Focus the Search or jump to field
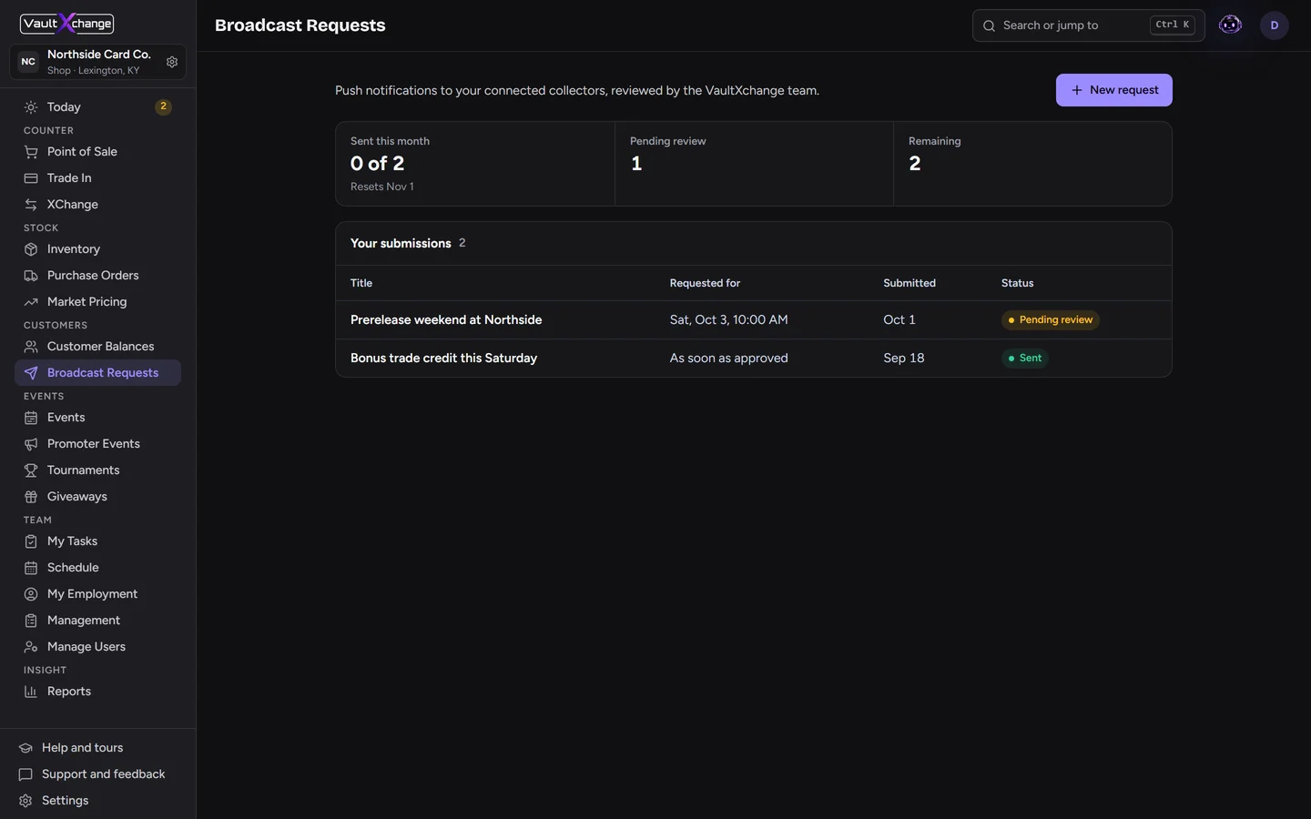 (x=1088, y=25)
